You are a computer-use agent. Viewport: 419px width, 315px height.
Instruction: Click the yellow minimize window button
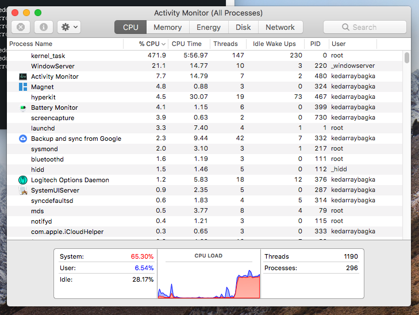(26, 13)
